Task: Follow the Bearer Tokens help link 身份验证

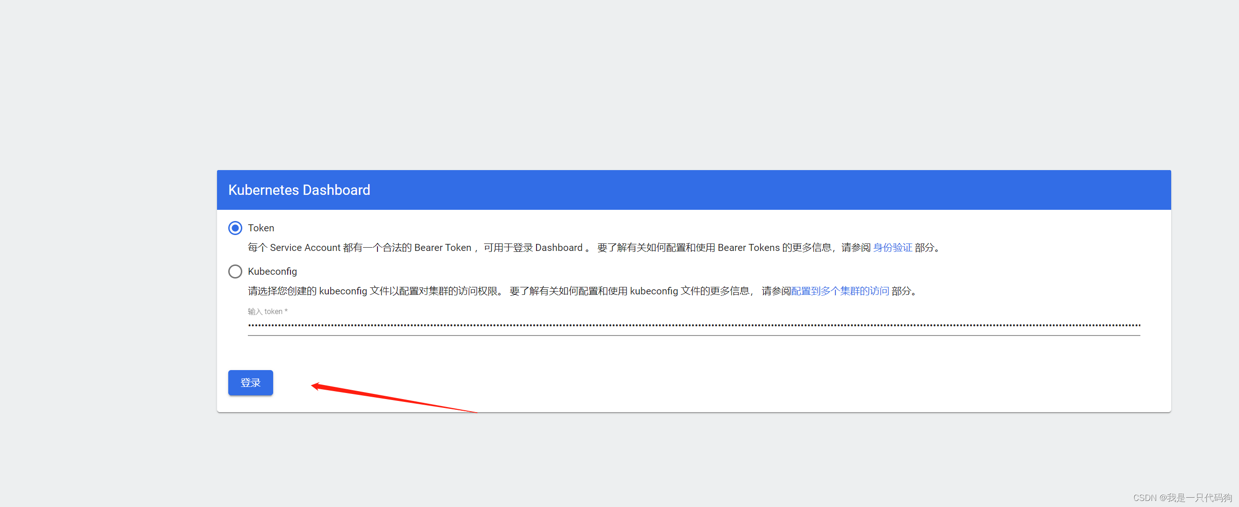Action: click(x=893, y=248)
